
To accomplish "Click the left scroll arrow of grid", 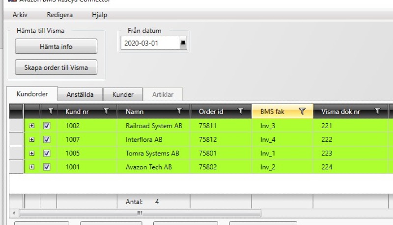I will pos(14,213).
